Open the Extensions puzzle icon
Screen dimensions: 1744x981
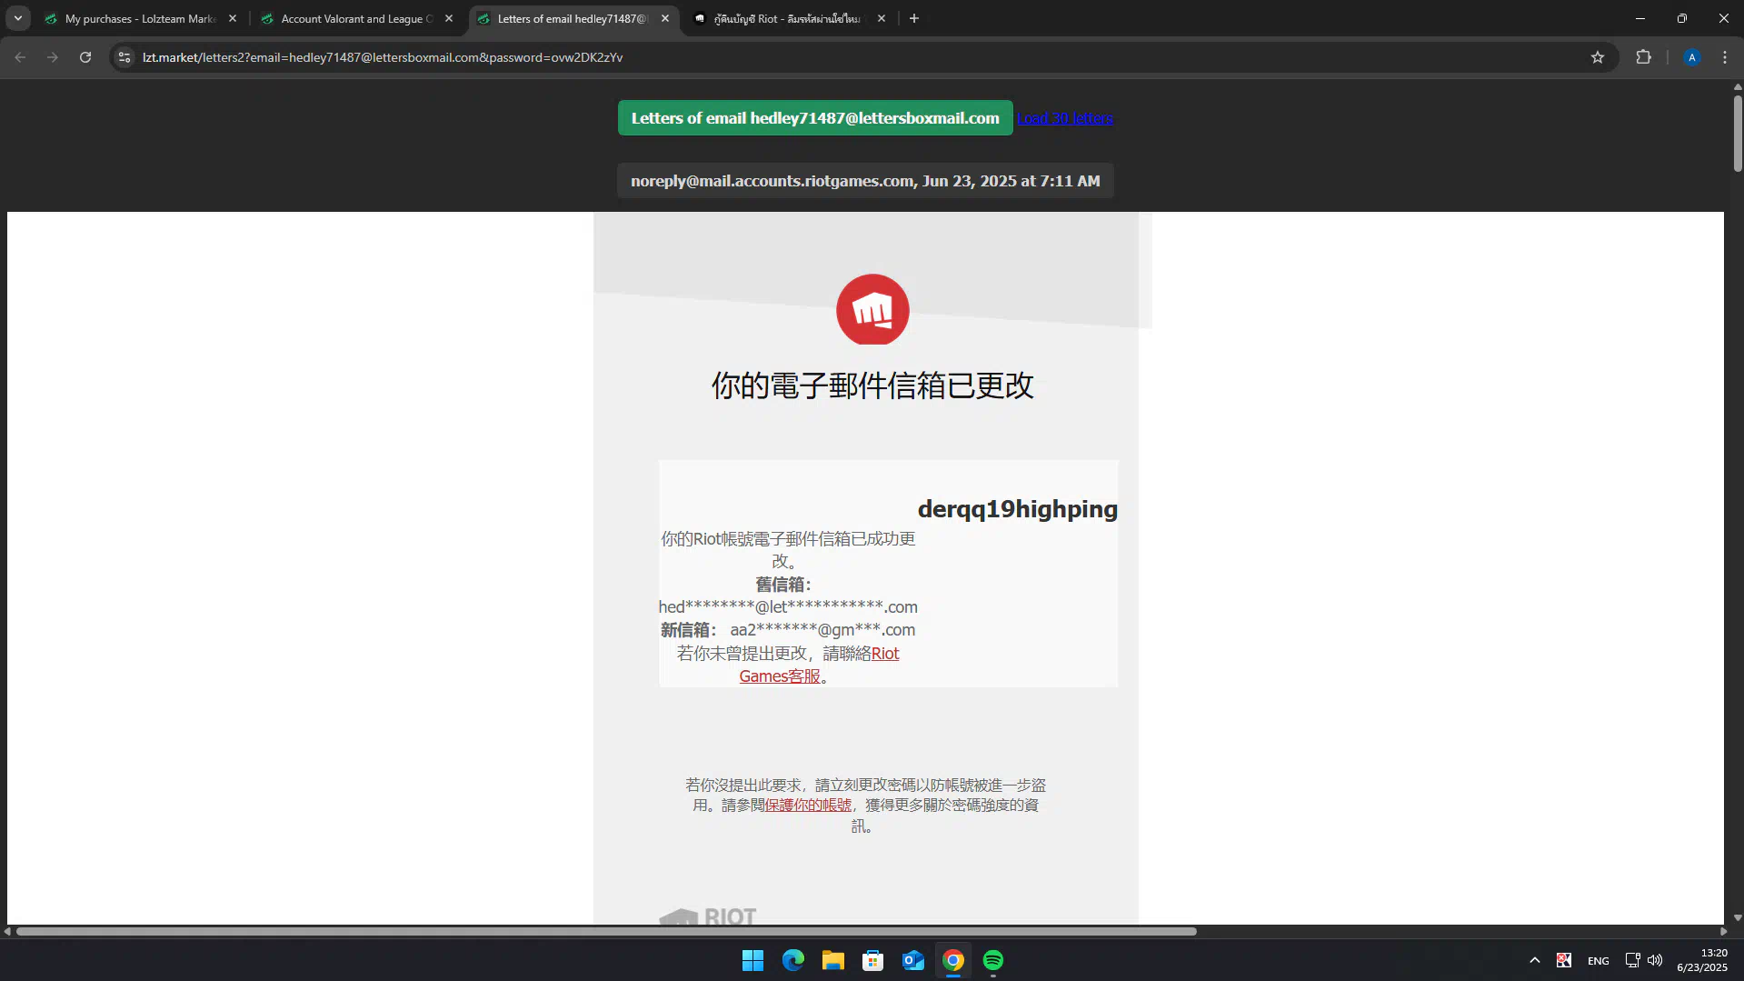(x=1643, y=57)
